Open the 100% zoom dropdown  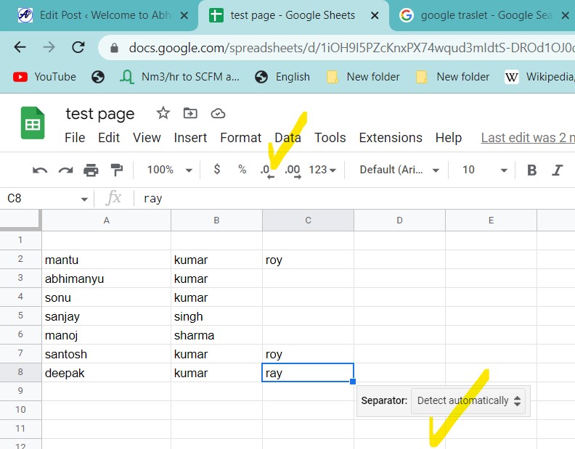click(x=169, y=170)
